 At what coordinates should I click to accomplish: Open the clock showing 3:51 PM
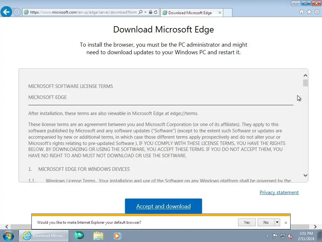click(306, 236)
